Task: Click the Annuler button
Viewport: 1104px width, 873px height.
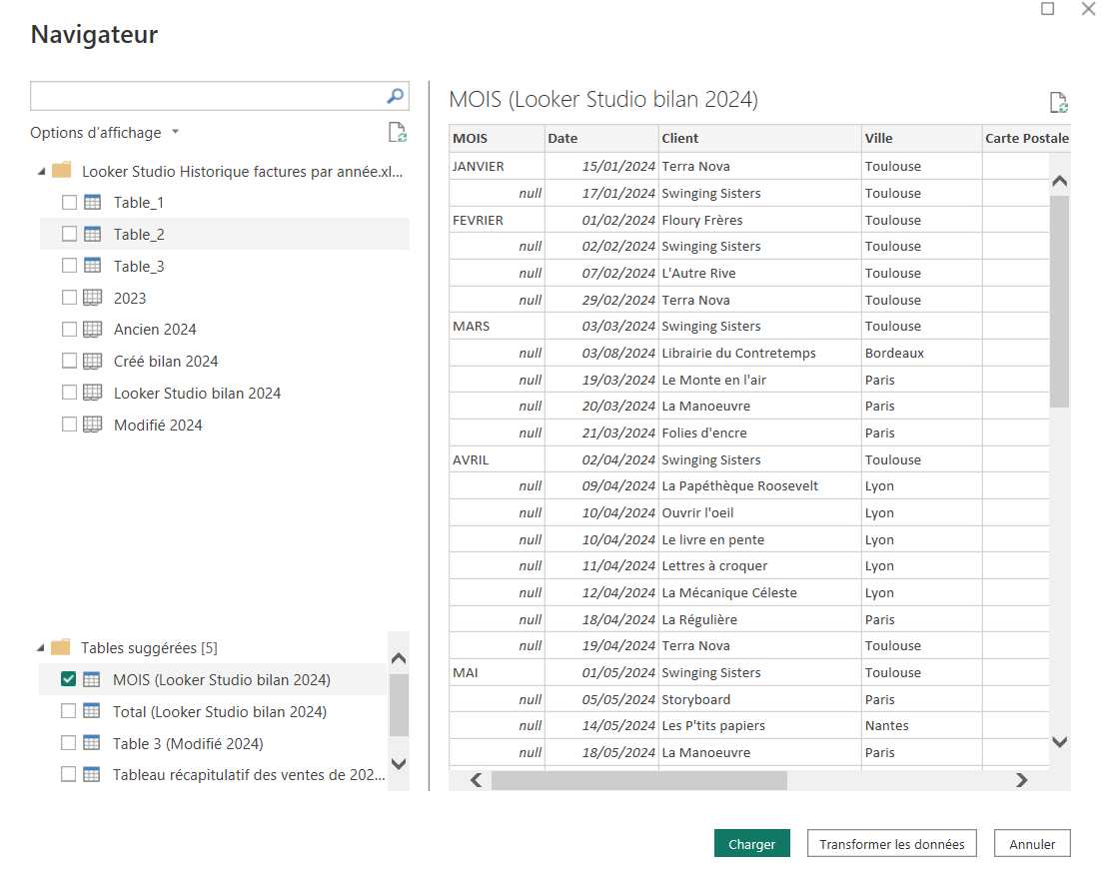Action: (1032, 843)
